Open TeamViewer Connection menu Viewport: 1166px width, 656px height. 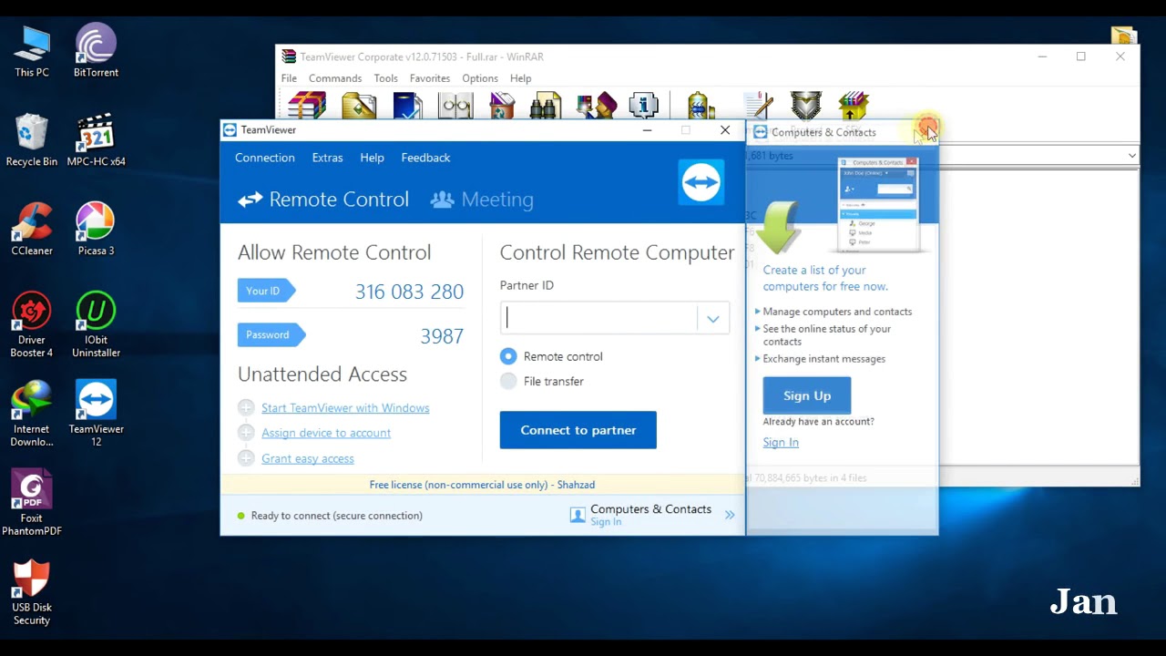pyautogui.click(x=265, y=158)
